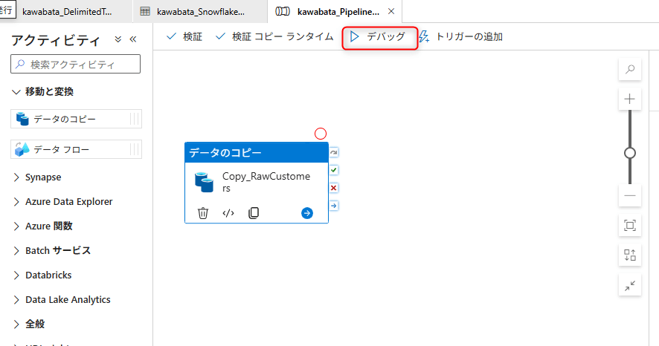659x346 pixels.
Task: Select the gray skipped connector at top
Action: pyautogui.click(x=334, y=152)
